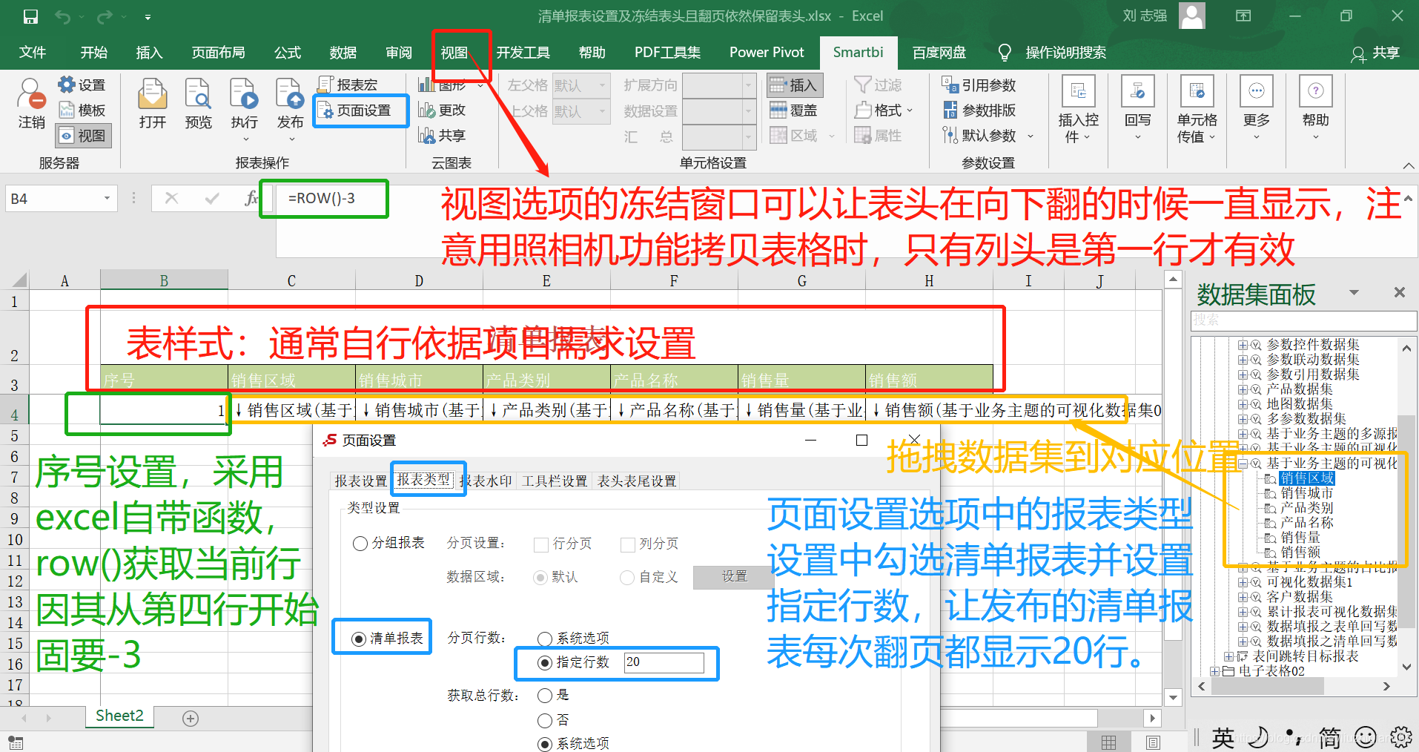
Task: Click the 视图 eye button in 服务器 group
Action: [83, 136]
